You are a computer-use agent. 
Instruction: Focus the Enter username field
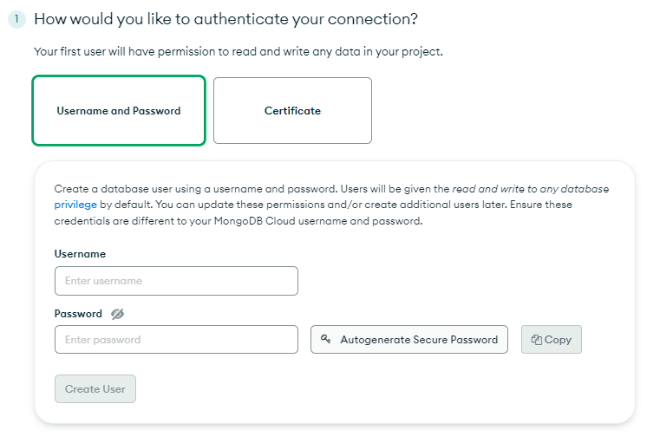point(176,281)
